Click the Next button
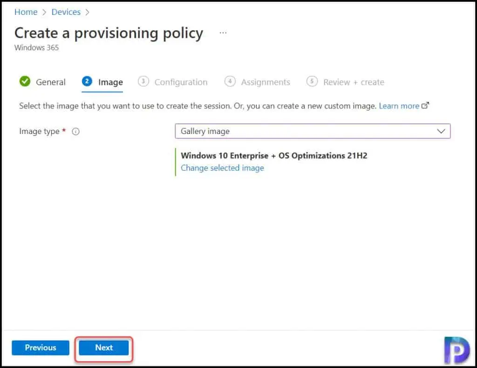This screenshot has height=368, width=477. click(x=104, y=348)
